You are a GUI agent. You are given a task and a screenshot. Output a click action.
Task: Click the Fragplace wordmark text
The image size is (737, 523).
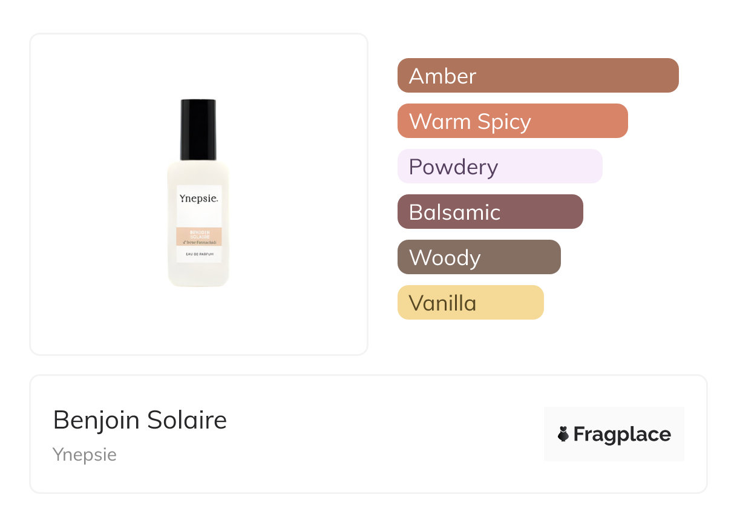pos(622,435)
